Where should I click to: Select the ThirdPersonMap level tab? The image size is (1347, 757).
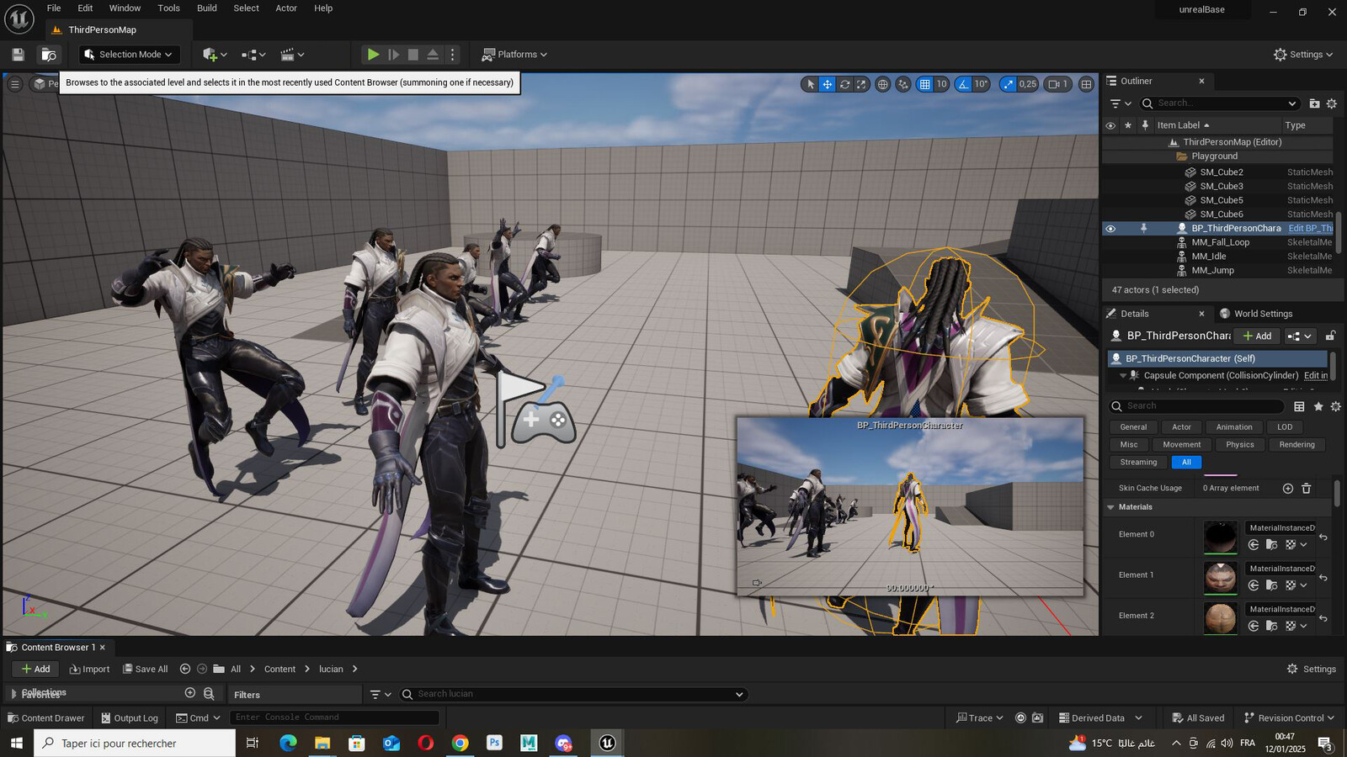pos(102,30)
